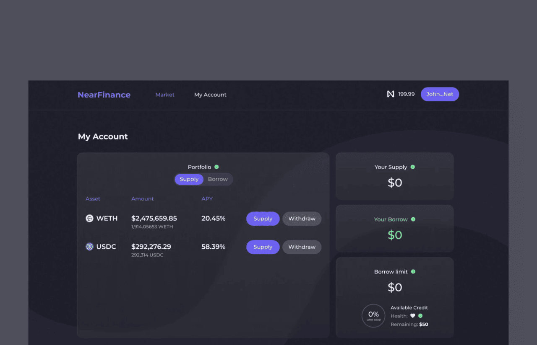Screen dimensions: 537x345
Task: Click the 1,914.05653 WETH sub-amount
Action: pyautogui.click(x=152, y=227)
